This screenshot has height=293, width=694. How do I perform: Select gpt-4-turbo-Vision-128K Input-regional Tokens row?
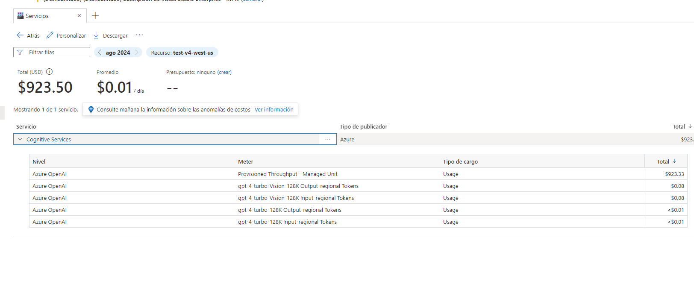point(358,198)
